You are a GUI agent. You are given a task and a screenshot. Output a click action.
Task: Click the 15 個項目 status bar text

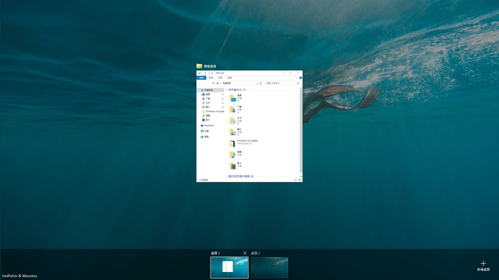coord(203,180)
